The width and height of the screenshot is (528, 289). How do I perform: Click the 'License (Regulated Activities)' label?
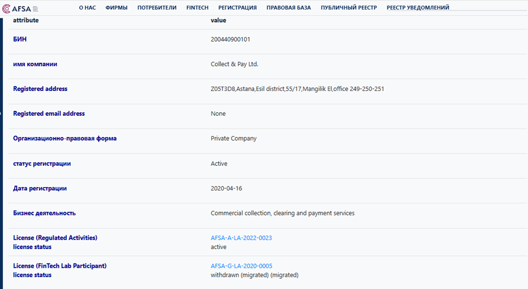[x=55, y=238]
